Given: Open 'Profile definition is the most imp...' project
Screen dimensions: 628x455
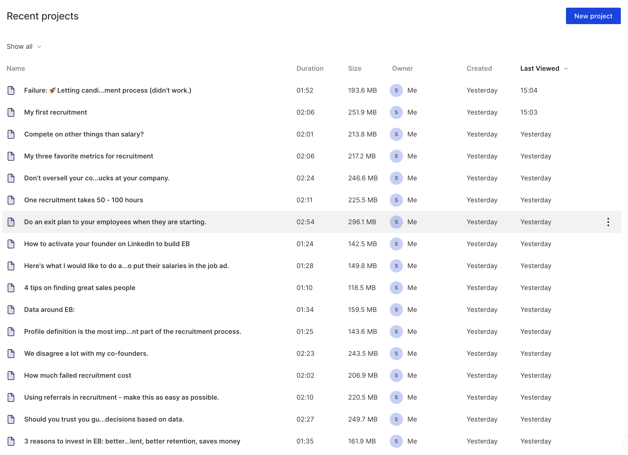Looking at the screenshot, I should 133,332.
